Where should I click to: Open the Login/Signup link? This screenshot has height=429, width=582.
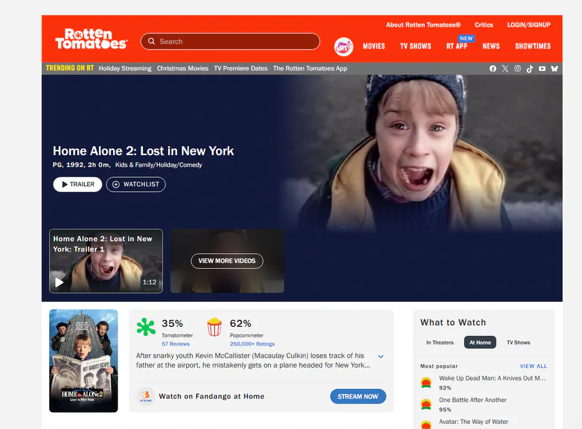tap(528, 25)
